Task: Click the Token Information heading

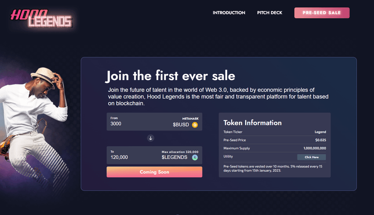Action: pos(252,123)
